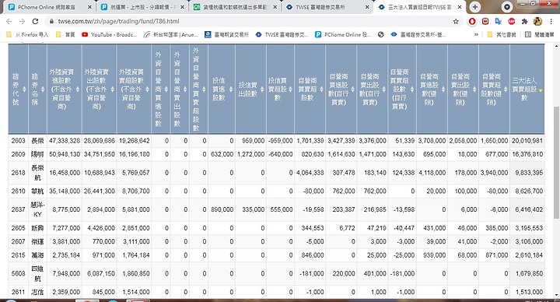This screenshot has height=302, width=560.
Task: Go back using the browser back arrow
Action: (x=9, y=22)
